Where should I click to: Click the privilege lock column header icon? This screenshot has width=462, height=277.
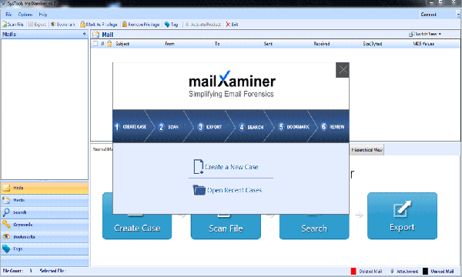pos(109,44)
